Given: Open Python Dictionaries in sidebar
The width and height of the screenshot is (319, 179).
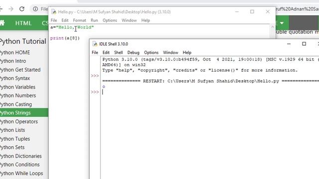Looking at the screenshot, I should coord(21,156).
